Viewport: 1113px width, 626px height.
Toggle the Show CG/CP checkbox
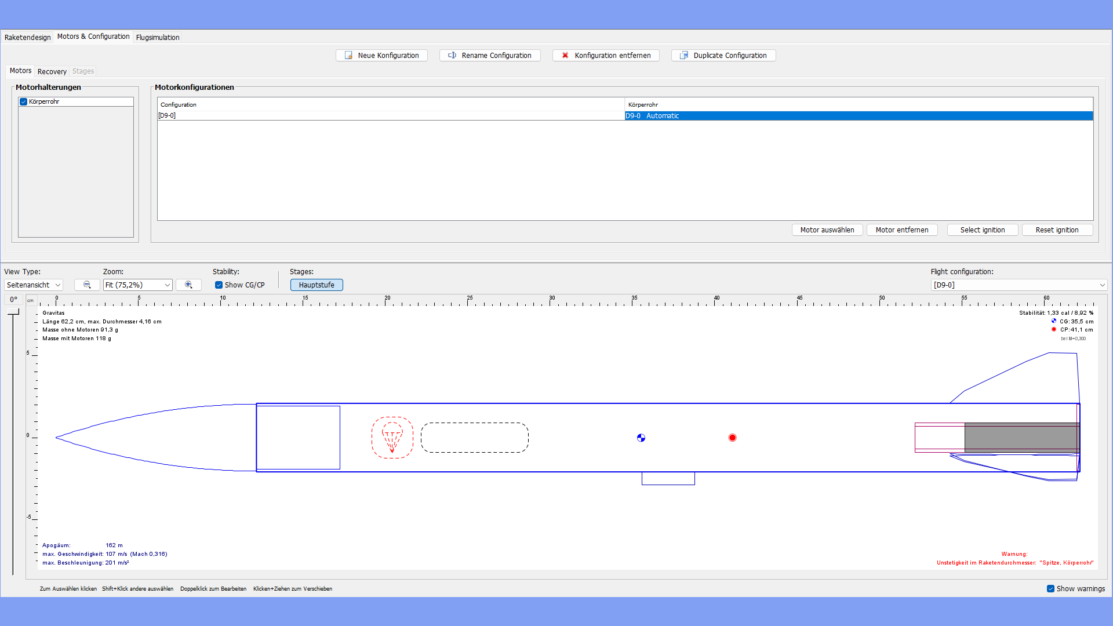tap(219, 285)
